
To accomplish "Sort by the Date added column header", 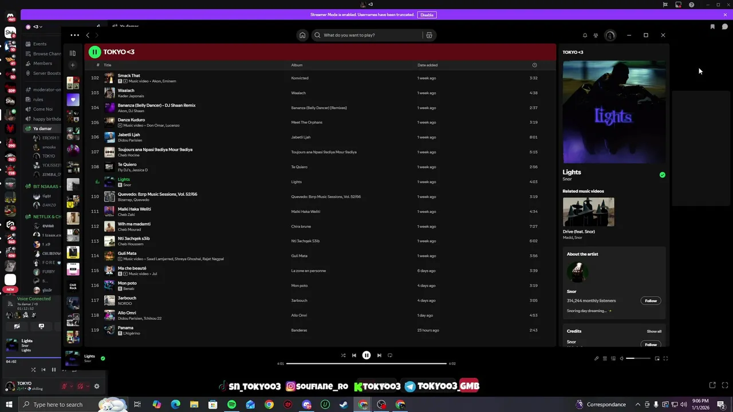I will coord(427,65).
